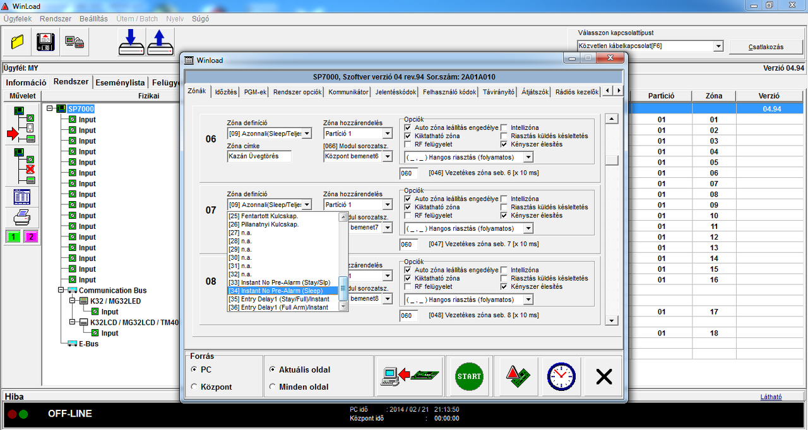This screenshot has width=808, height=430.
Task: Open the Felhasználó kódok tab
Action: click(x=449, y=91)
